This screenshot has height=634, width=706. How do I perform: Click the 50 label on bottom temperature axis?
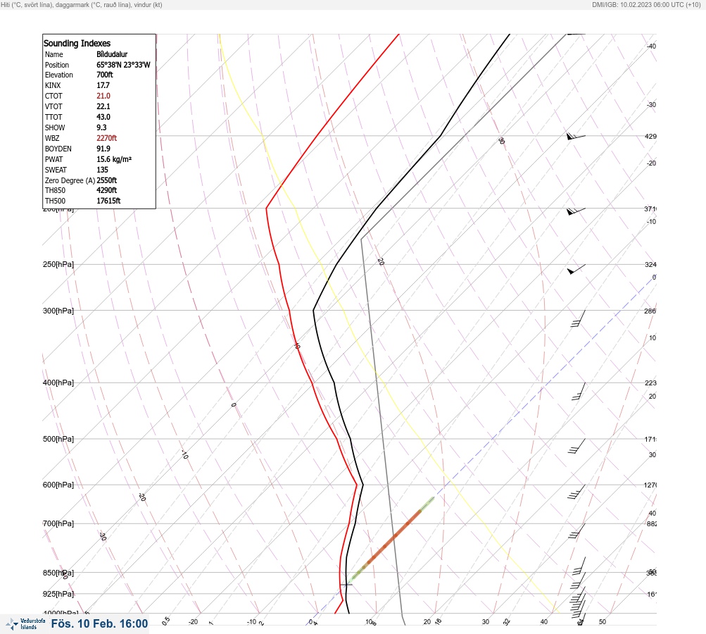(x=603, y=622)
